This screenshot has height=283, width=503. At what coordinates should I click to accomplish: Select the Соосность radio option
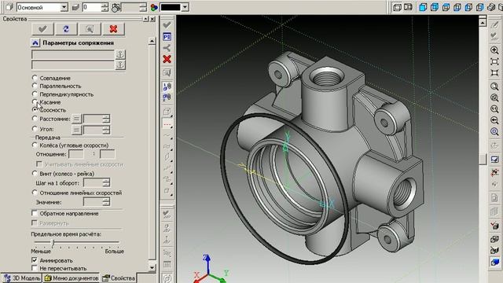click(35, 110)
